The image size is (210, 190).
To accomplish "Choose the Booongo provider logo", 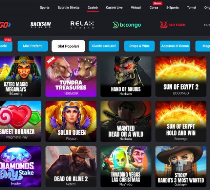I will (127, 25).
